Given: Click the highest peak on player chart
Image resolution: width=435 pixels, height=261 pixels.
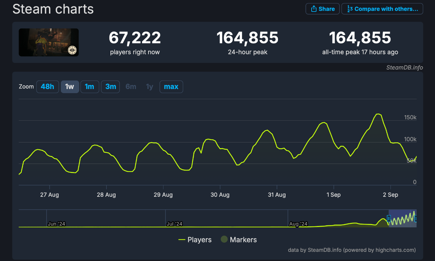Looking at the screenshot, I should tap(378, 114).
